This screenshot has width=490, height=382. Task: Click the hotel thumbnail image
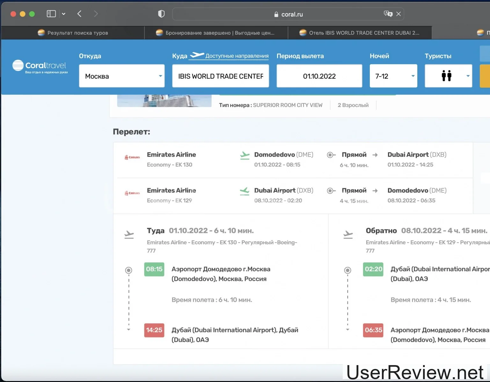tap(164, 100)
